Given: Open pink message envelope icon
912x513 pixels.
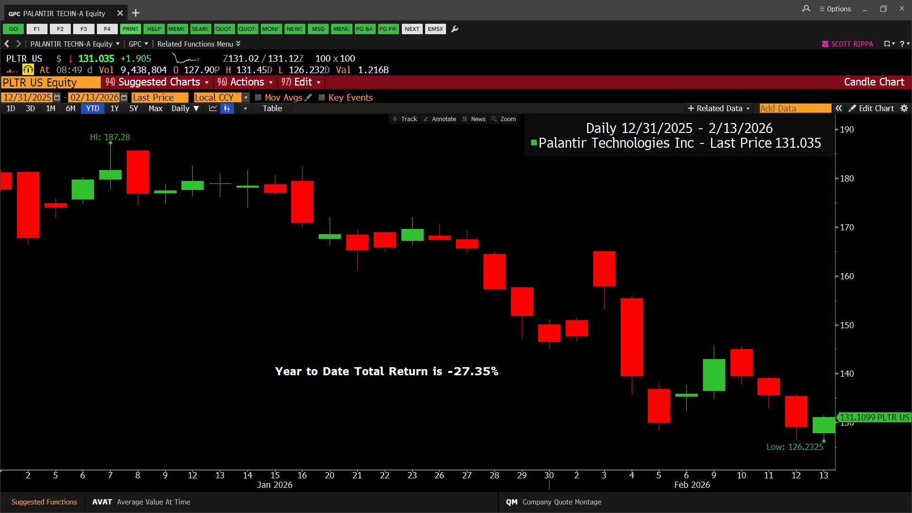Looking at the screenshot, I should (825, 44).
